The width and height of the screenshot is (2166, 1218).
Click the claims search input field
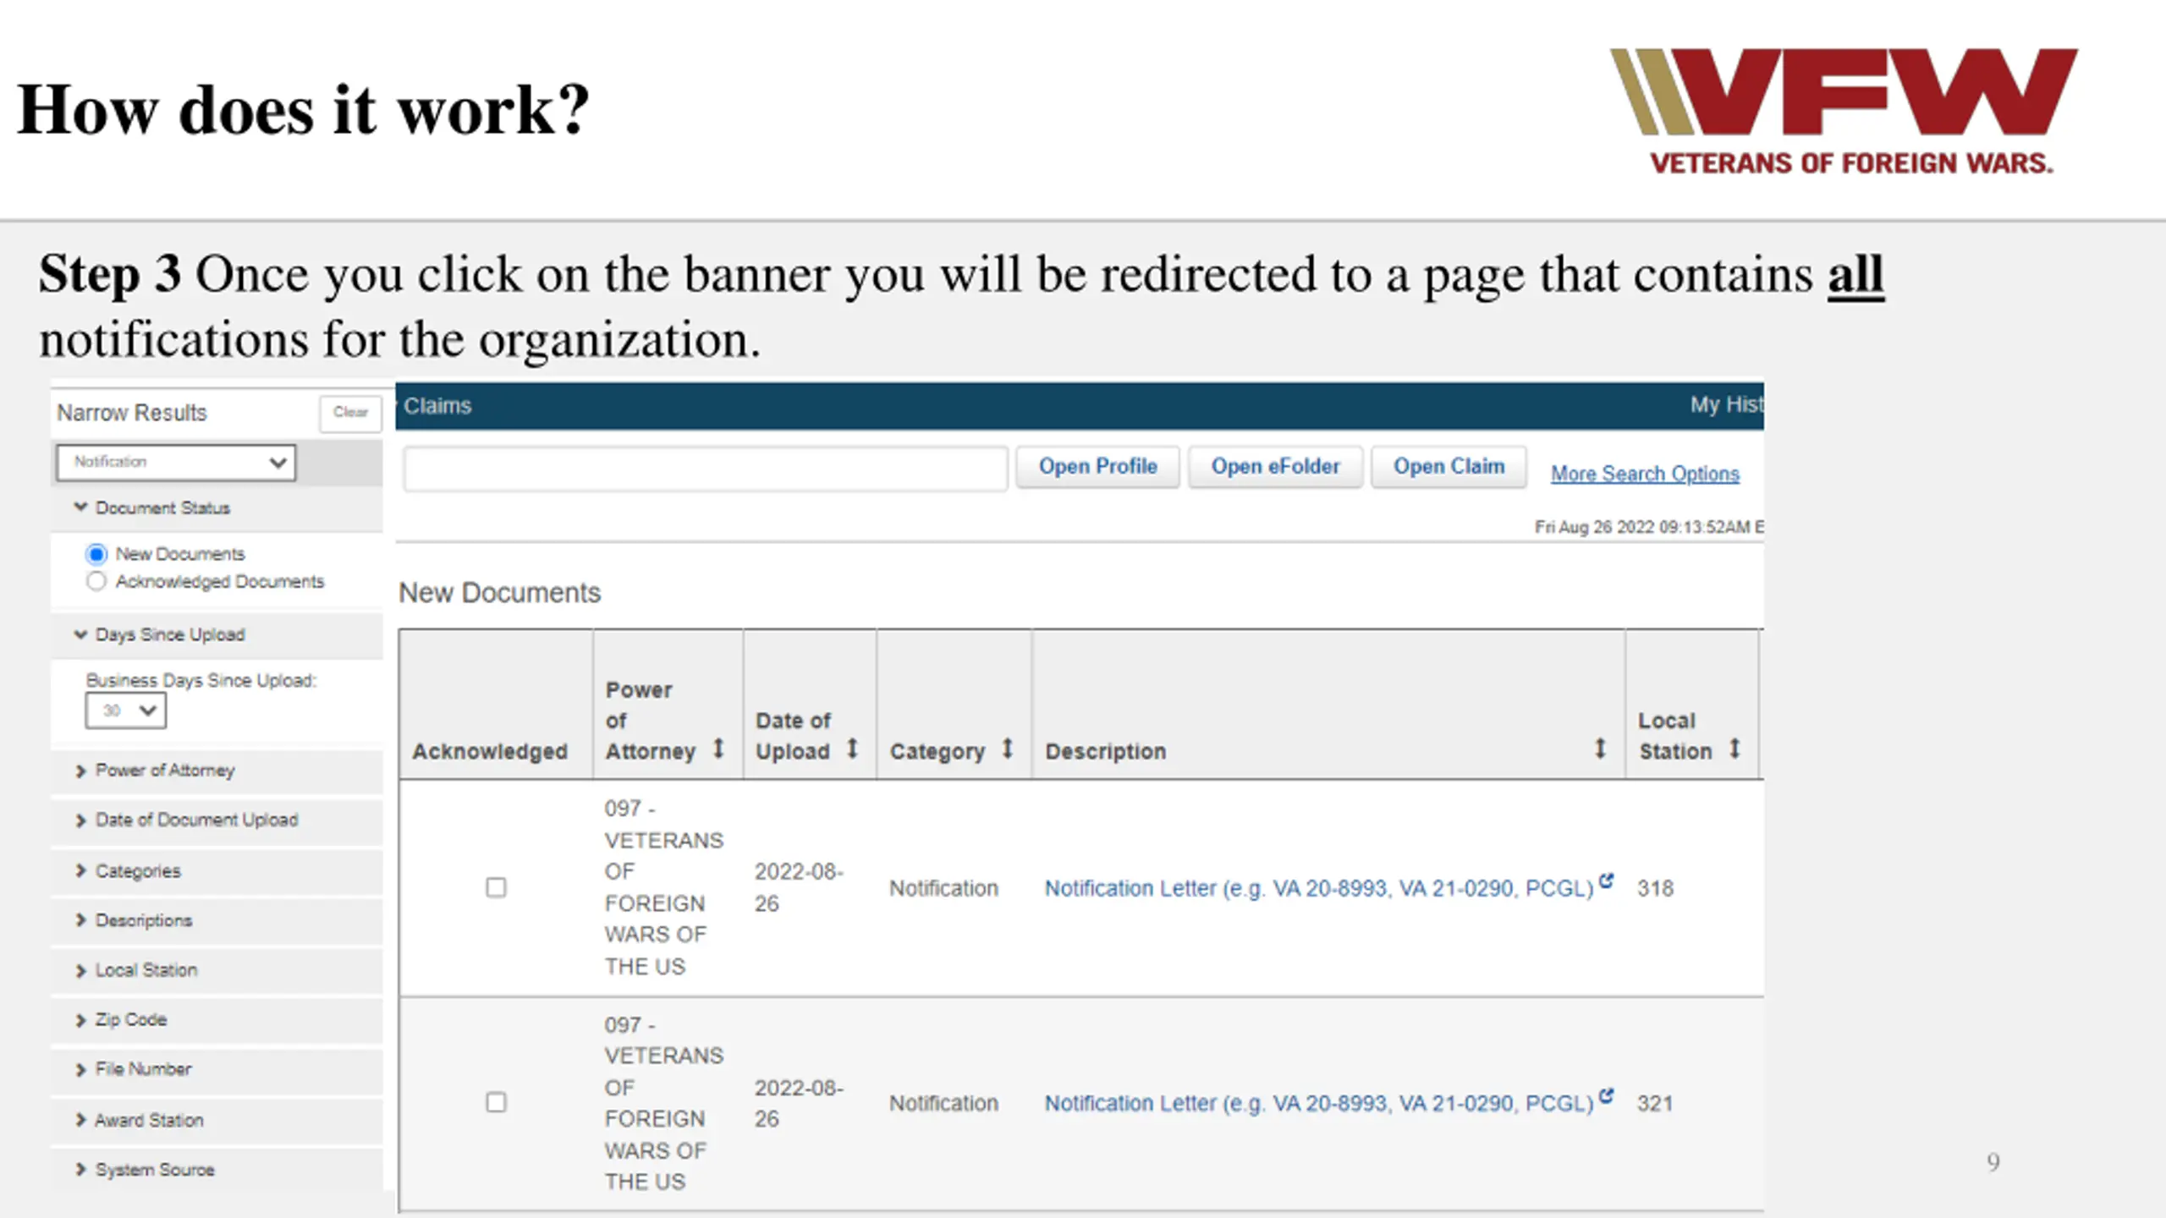(706, 469)
